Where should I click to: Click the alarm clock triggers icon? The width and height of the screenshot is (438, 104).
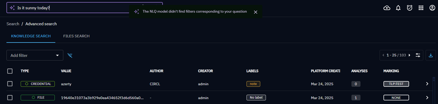410,8
